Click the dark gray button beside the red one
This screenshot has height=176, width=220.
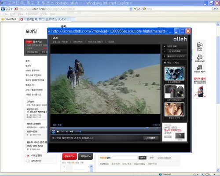[85, 157]
